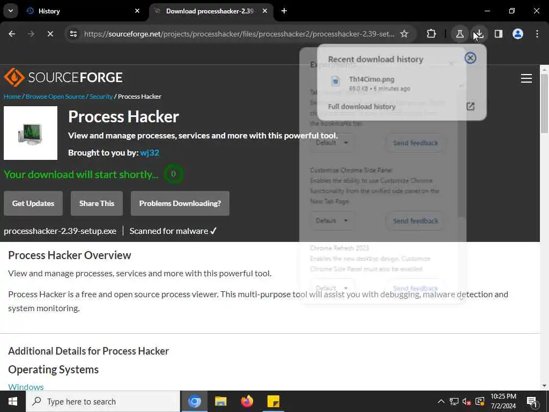Click the muted volume tray icon
Screen dimensions: 549x412
[x=466, y=401]
